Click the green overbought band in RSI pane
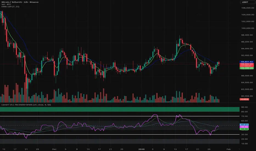Screen dimensions: 256x151 (x=110, y=109)
